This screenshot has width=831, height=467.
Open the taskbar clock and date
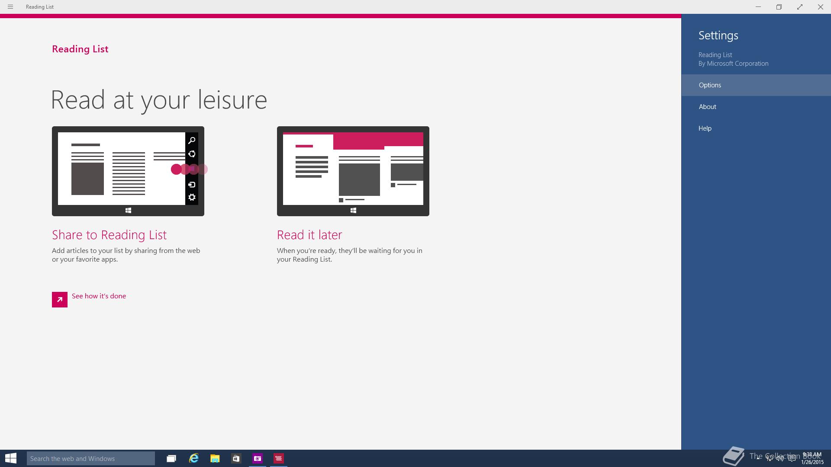[812, 458]
